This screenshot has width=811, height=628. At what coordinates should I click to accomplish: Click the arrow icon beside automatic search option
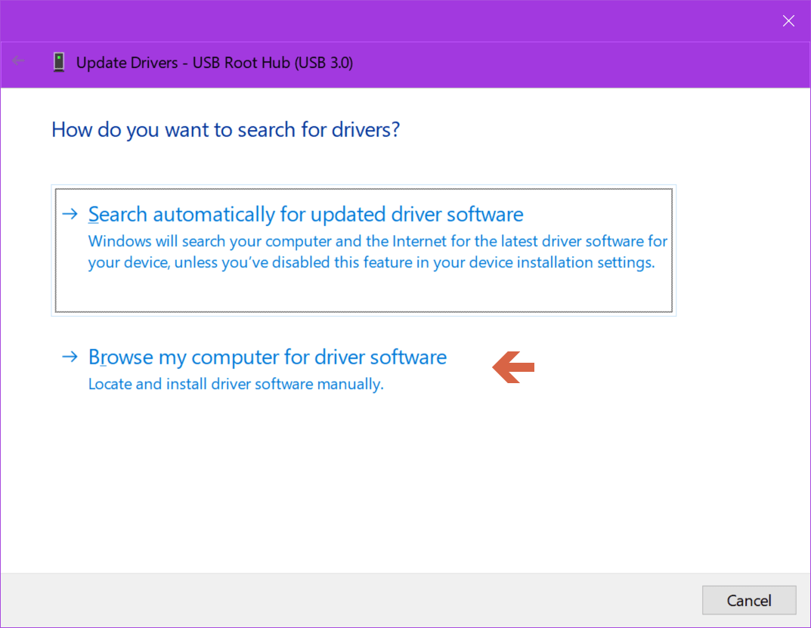pyautogui.click(x=70, y=214)
